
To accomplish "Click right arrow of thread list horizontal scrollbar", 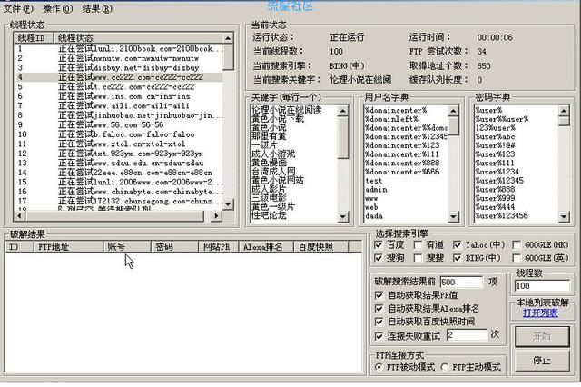I will (x=216, y=215).
